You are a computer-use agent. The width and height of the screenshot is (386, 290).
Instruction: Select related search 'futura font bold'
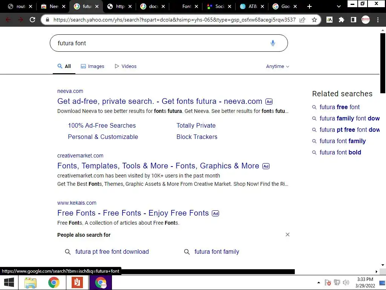tap(340, 153)
